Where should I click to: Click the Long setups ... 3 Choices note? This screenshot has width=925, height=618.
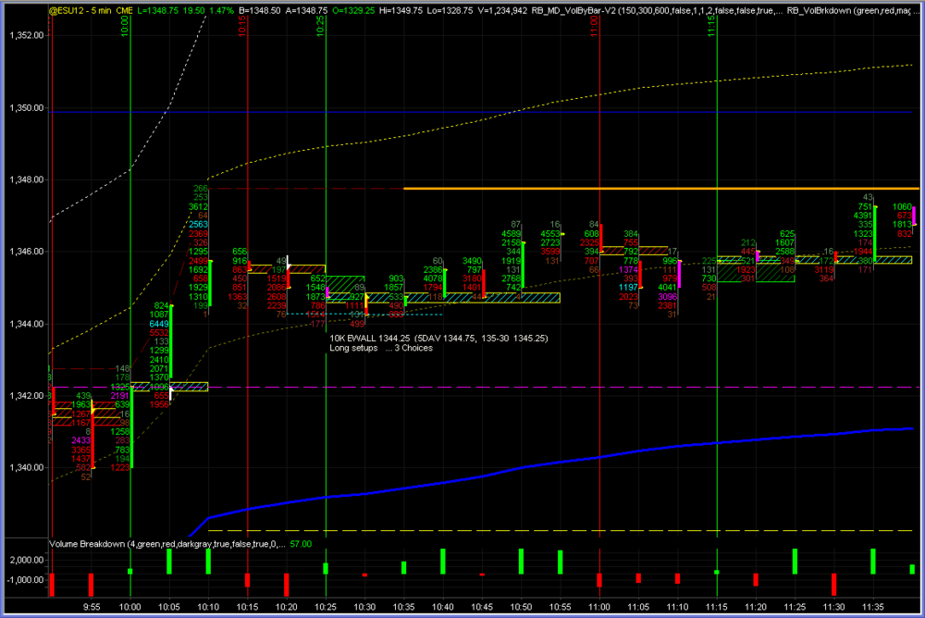[x=381, y=348]
